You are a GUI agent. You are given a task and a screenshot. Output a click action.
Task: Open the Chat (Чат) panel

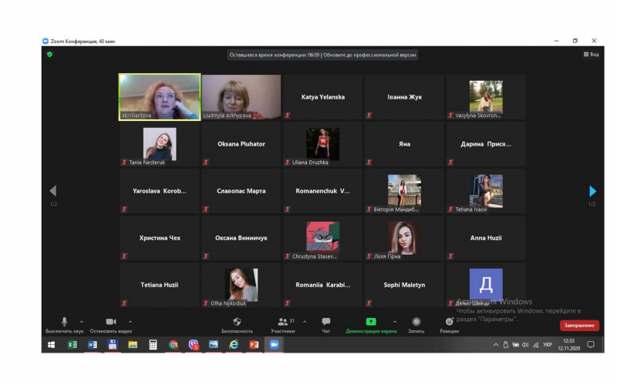tap(325, 322)
